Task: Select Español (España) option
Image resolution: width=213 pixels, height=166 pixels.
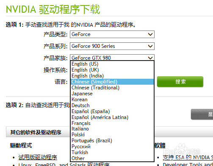Action: tap(112, 111)
